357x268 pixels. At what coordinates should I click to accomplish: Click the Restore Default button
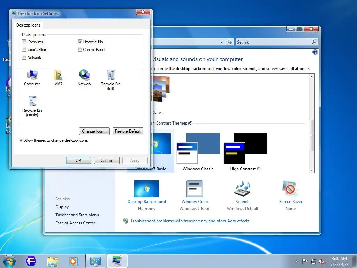tap(128, 131)
